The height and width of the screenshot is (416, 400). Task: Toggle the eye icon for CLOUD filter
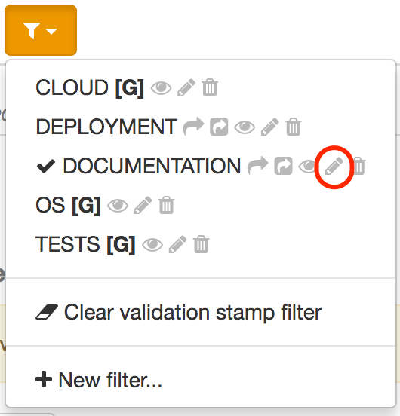(162, 88)
